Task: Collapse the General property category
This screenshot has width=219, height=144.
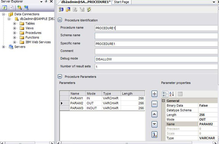Action: click(163, 100)
